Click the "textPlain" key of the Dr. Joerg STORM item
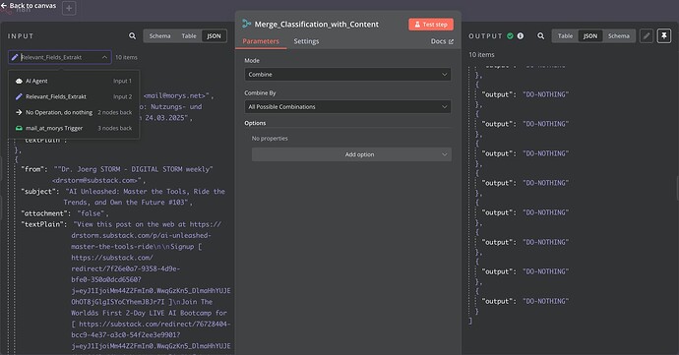 coord(44,224)
